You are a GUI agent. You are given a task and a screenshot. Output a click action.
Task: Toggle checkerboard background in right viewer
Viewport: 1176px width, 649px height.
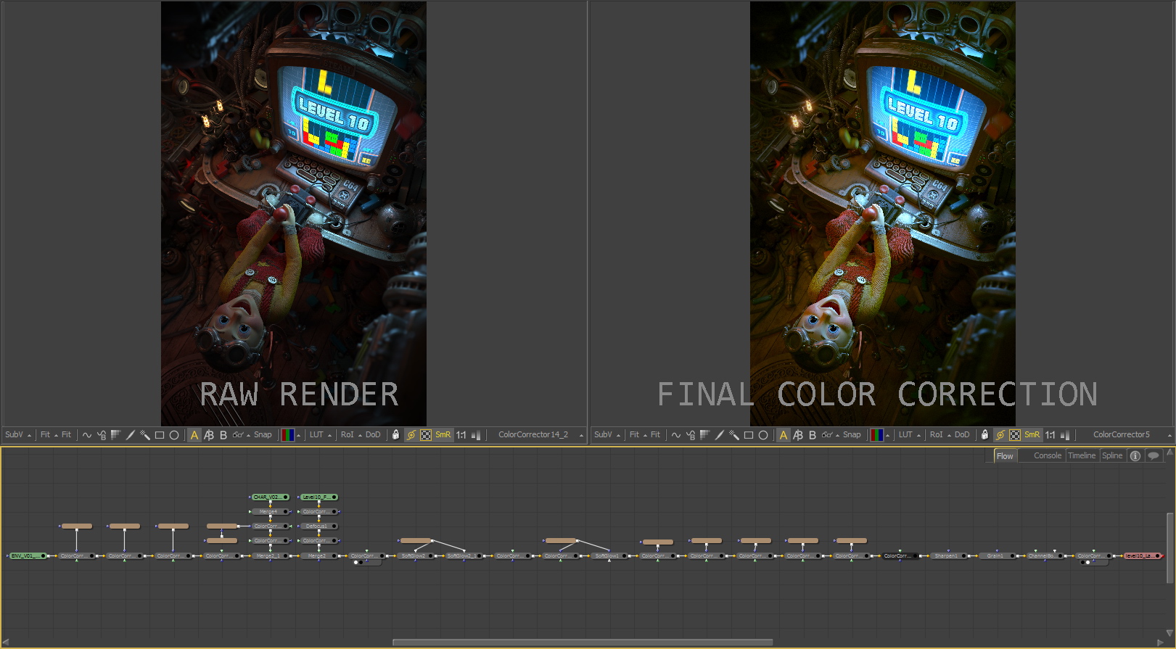point(1015,435)
